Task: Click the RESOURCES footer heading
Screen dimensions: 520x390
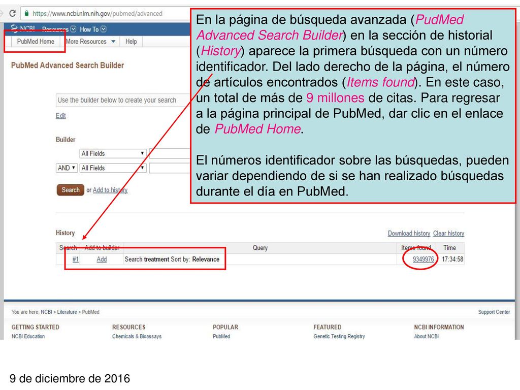Action: coord(128,327)
